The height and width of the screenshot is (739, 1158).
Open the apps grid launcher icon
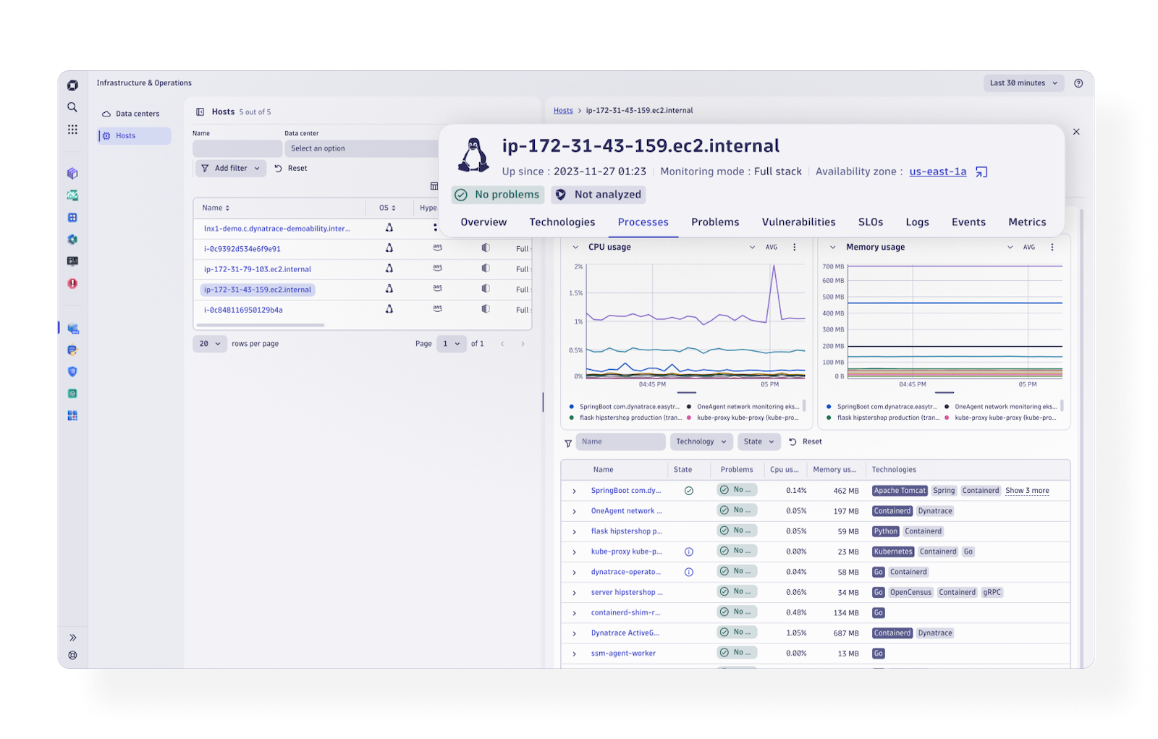click(x=72, y=130)
